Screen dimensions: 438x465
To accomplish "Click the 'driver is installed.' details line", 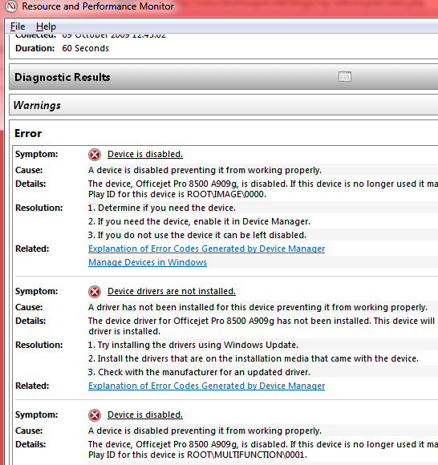I will (x=124, y=331).
